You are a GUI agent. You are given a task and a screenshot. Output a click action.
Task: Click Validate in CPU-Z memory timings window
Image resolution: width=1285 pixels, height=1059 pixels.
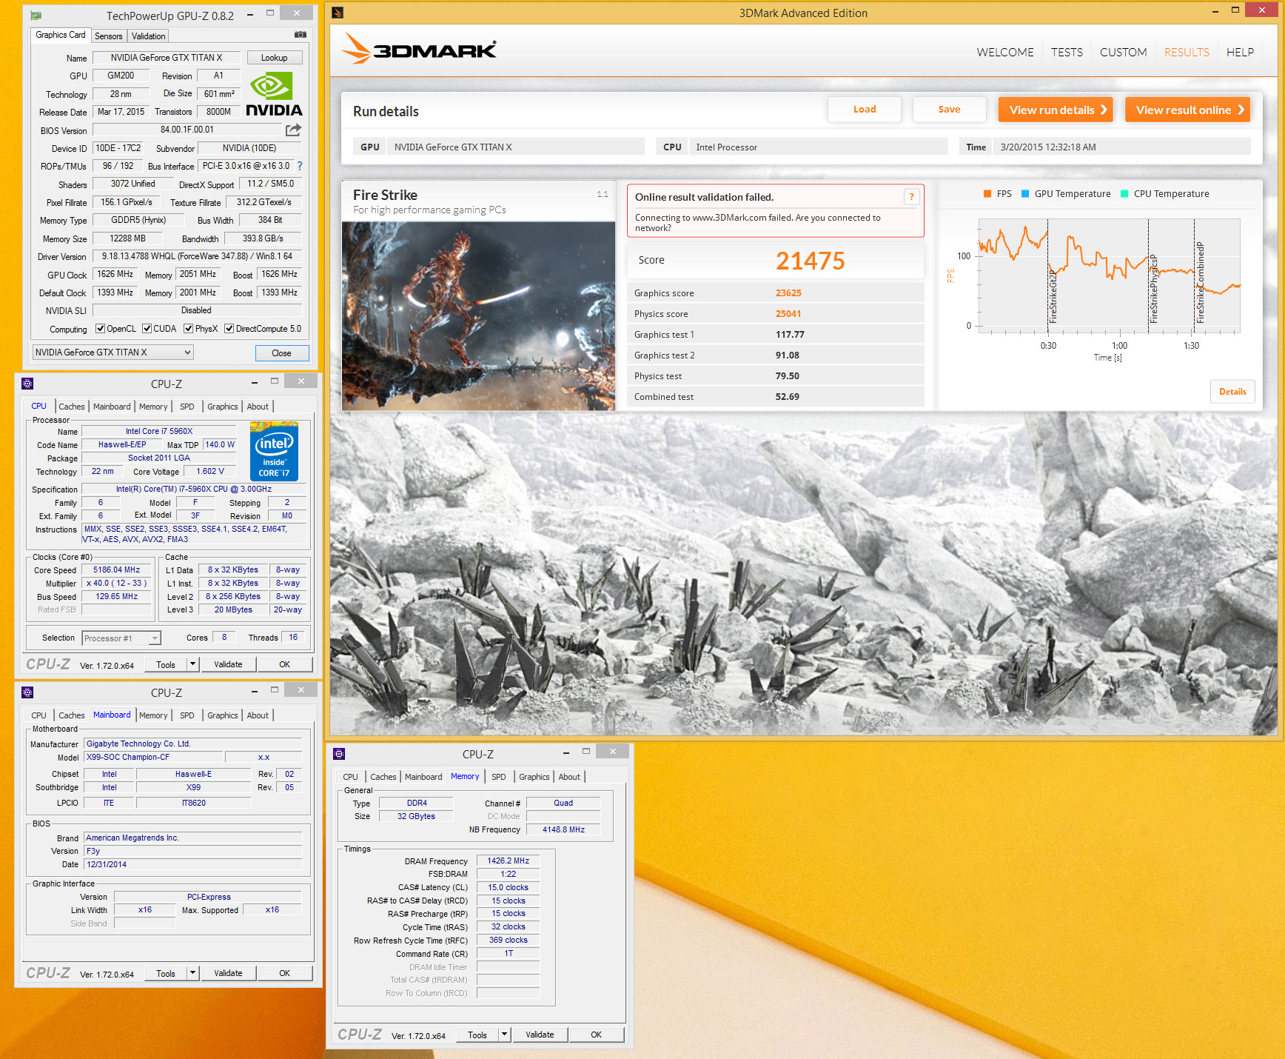tap(540, 1035)
